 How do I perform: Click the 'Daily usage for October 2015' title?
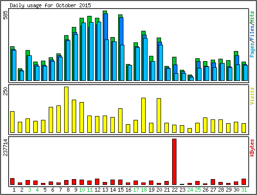(50, 5)
